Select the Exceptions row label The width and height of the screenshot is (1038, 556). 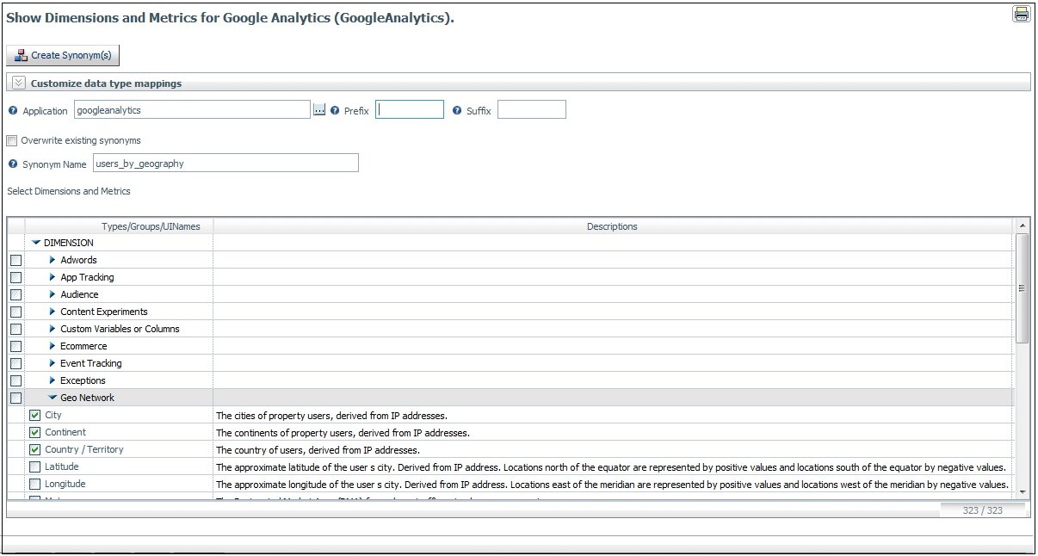pos(83,380)
